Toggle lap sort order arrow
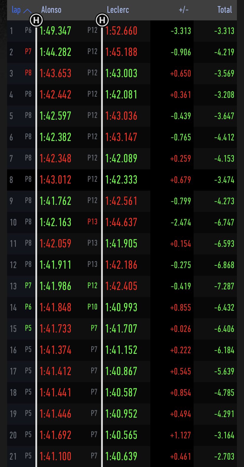244x467 pixels. [x=27, y=11]
